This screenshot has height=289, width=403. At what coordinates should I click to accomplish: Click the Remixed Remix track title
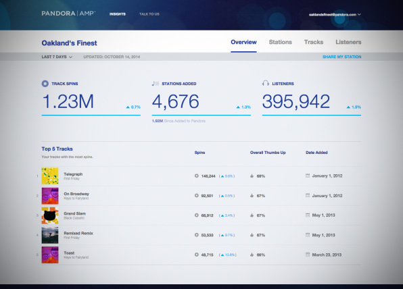click(x=78, y=233)
